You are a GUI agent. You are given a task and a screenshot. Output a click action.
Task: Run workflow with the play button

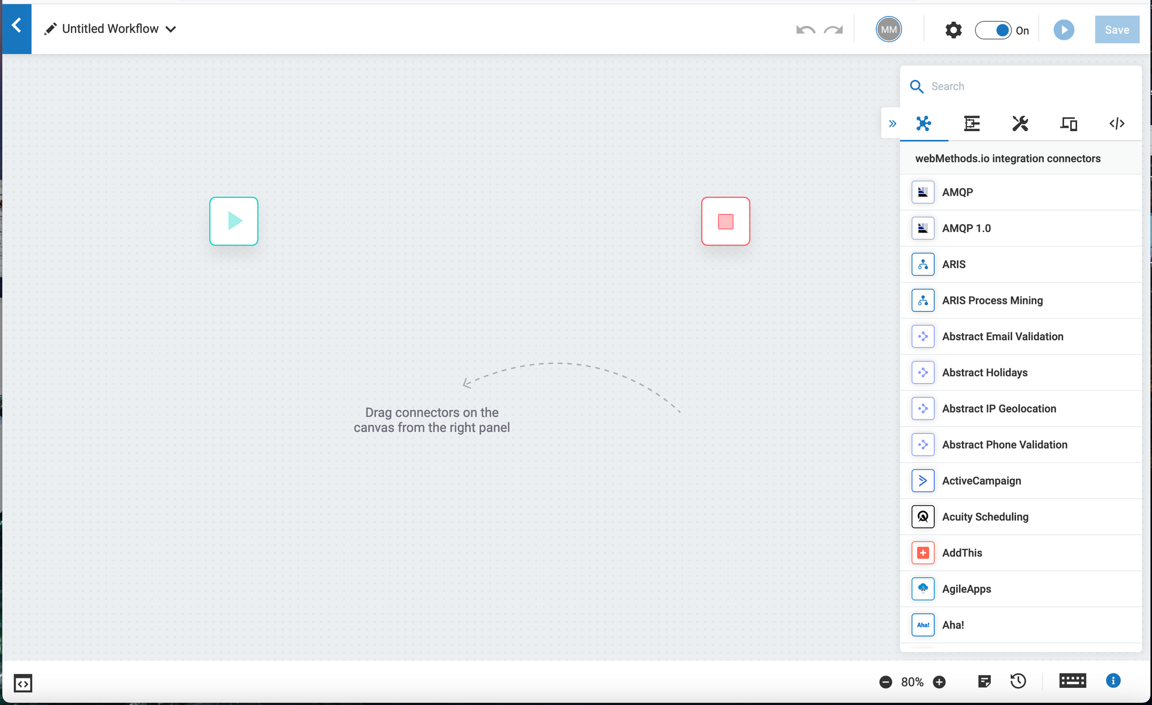click(x=1063, y=30)
